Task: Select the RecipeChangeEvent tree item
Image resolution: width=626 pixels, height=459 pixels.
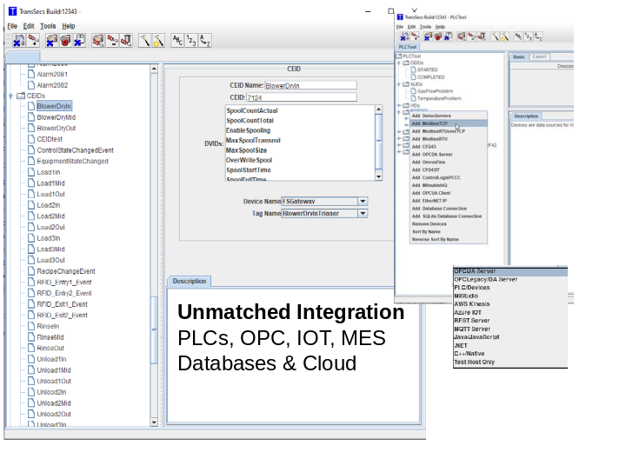Action: 65,271
